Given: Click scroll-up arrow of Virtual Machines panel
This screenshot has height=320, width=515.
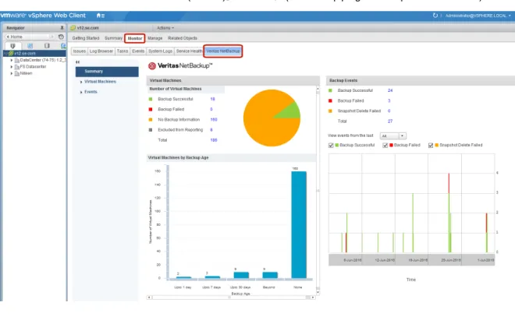Looking at the screenshot, I should coord(318,89).
